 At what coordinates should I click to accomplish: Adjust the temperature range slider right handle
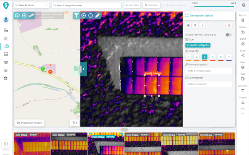pyautogui.click(x=235, y=7)
